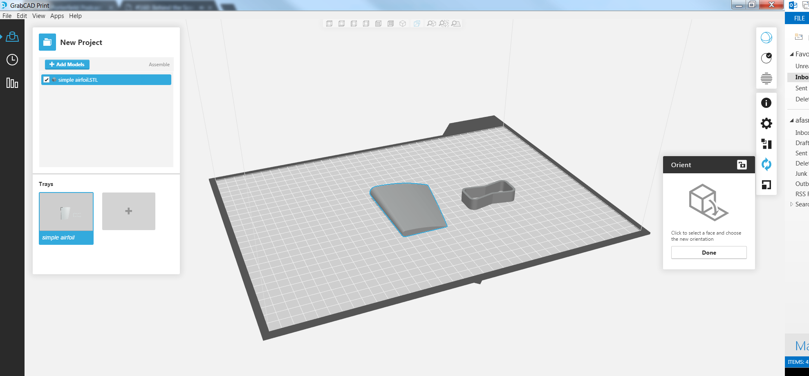Image resolution: width=809 pixels, height=376 pixels.
Task: Select the Scale tool
Action: tap(766, 185)
